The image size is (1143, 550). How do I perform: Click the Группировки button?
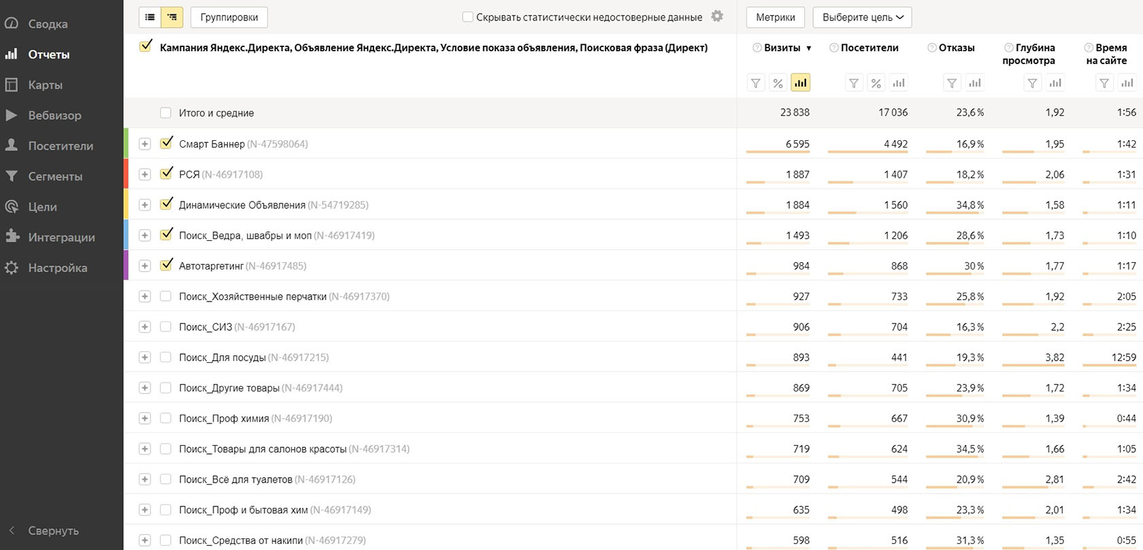click(x=229, y=17)
